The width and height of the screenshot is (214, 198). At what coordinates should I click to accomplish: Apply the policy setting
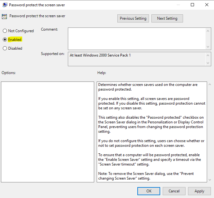coord(199,191)
